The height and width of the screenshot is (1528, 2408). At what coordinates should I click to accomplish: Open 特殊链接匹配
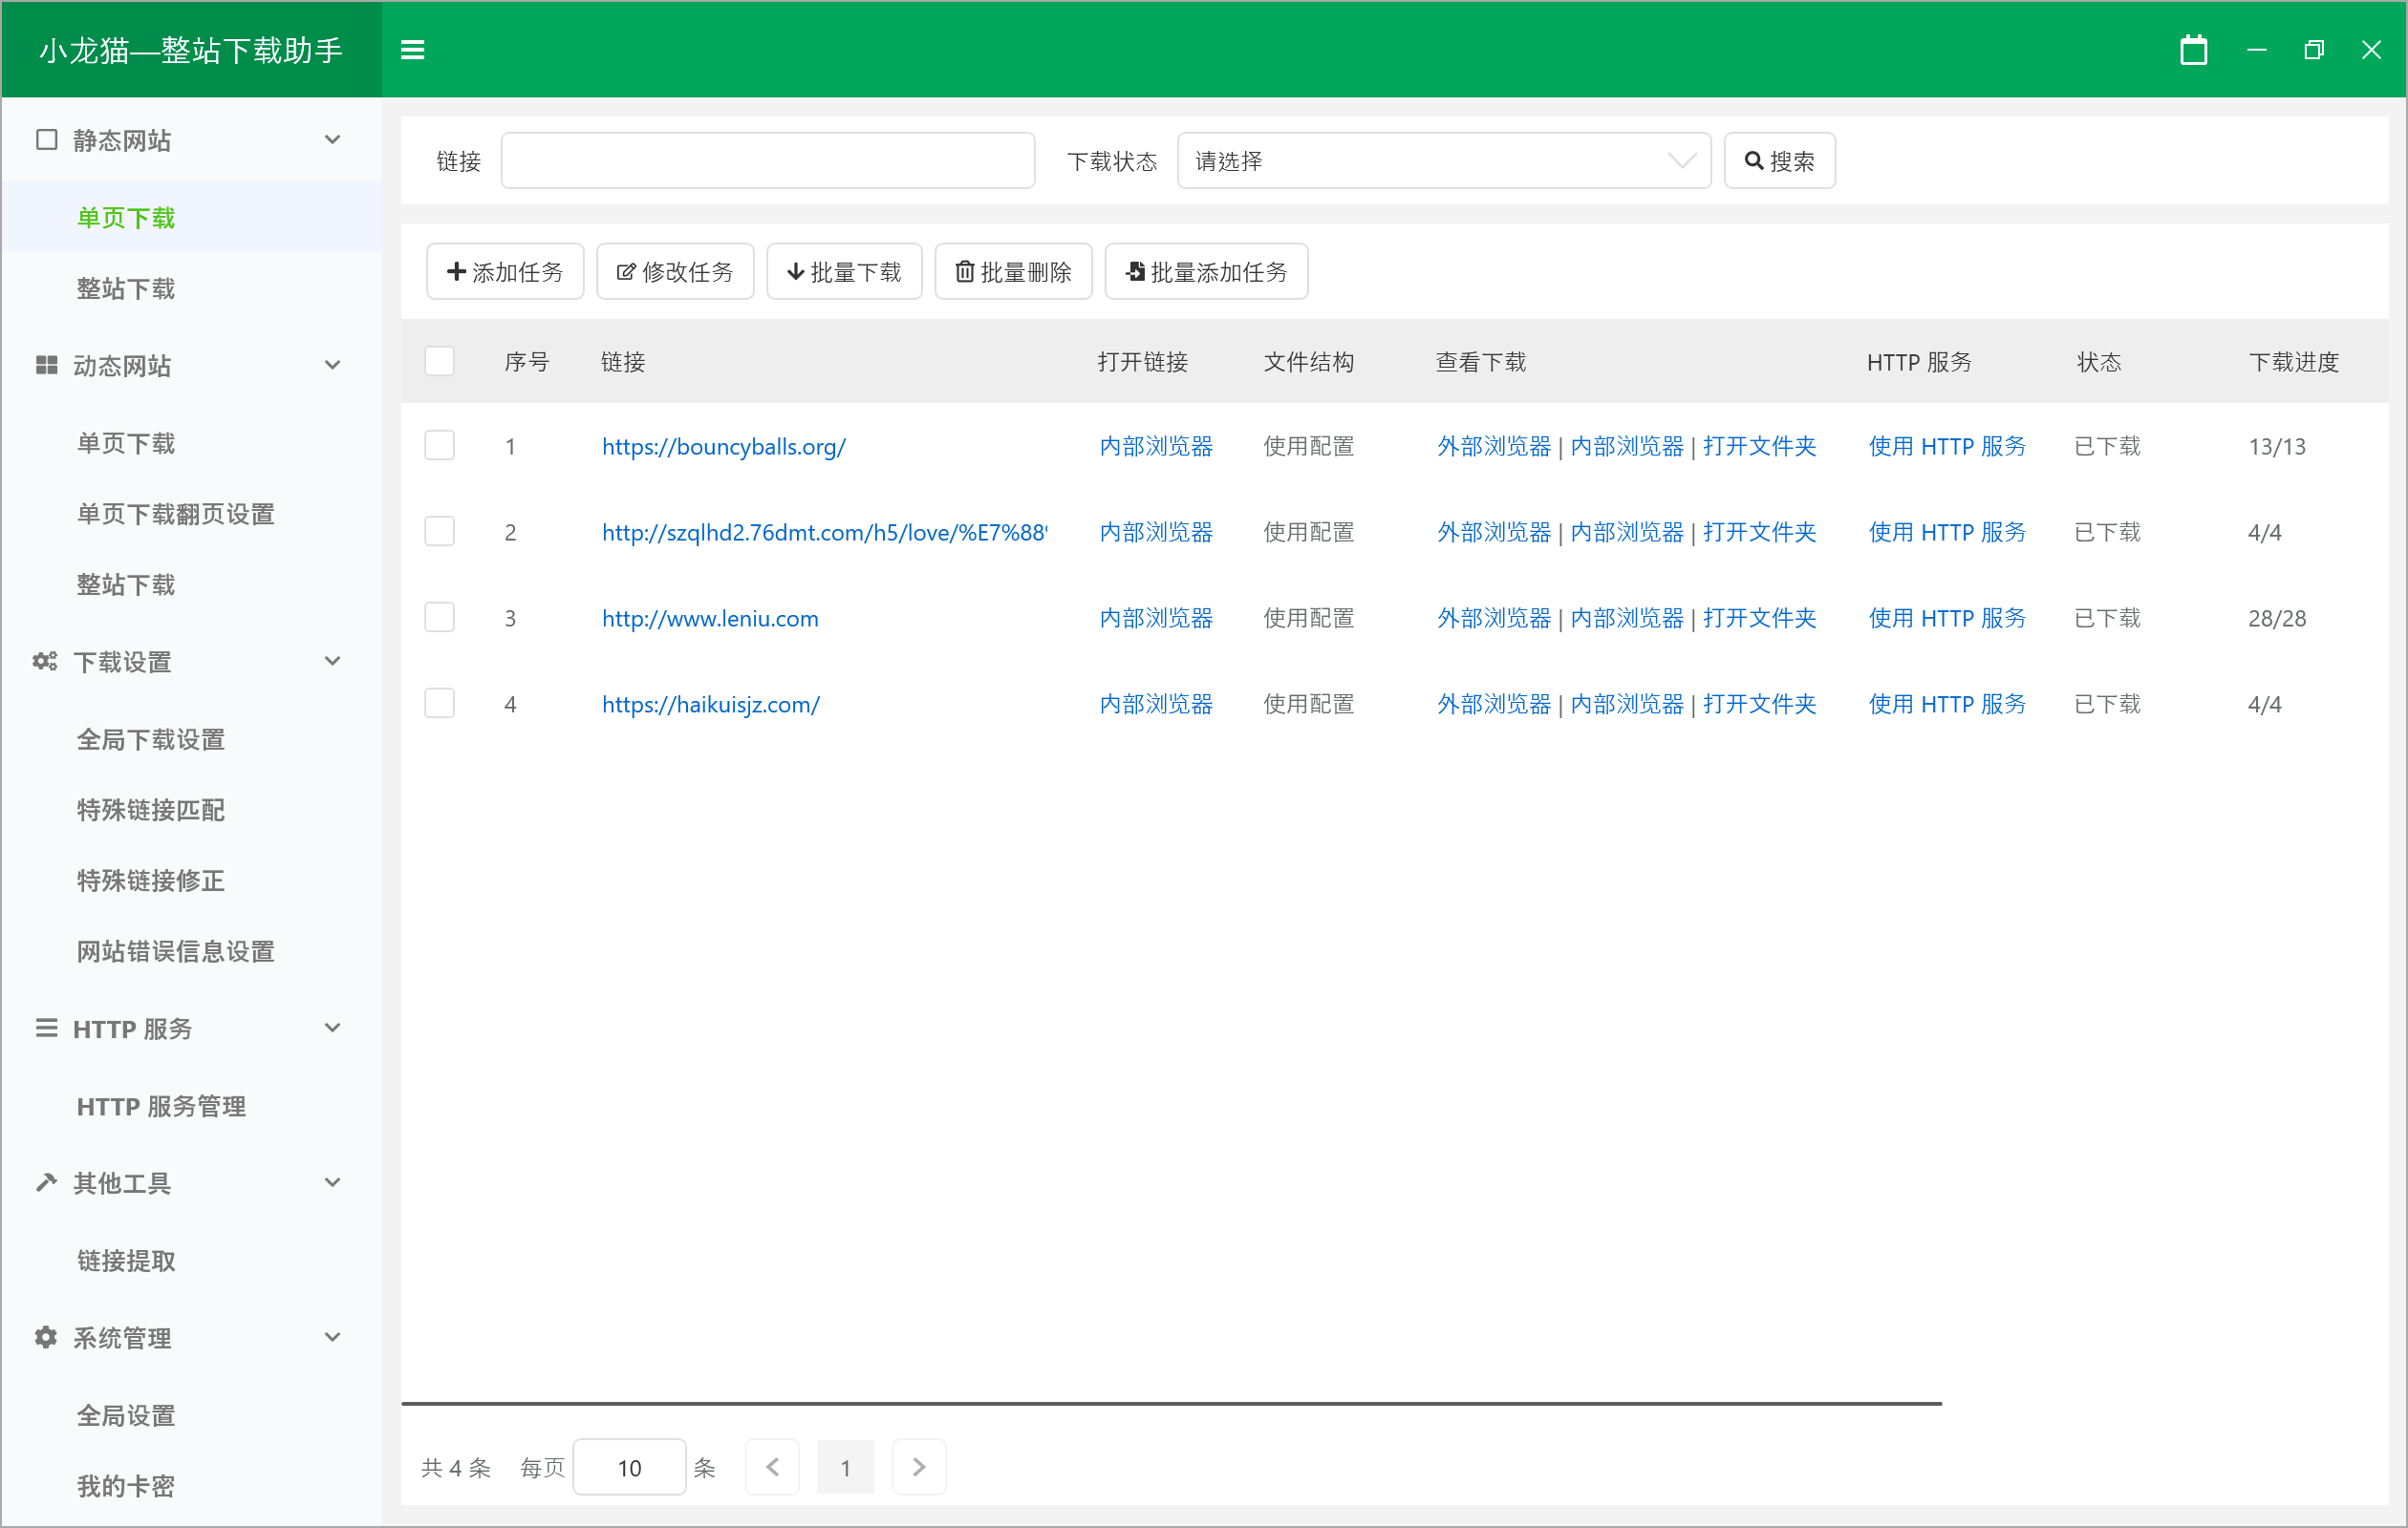(x=151, y=811)
